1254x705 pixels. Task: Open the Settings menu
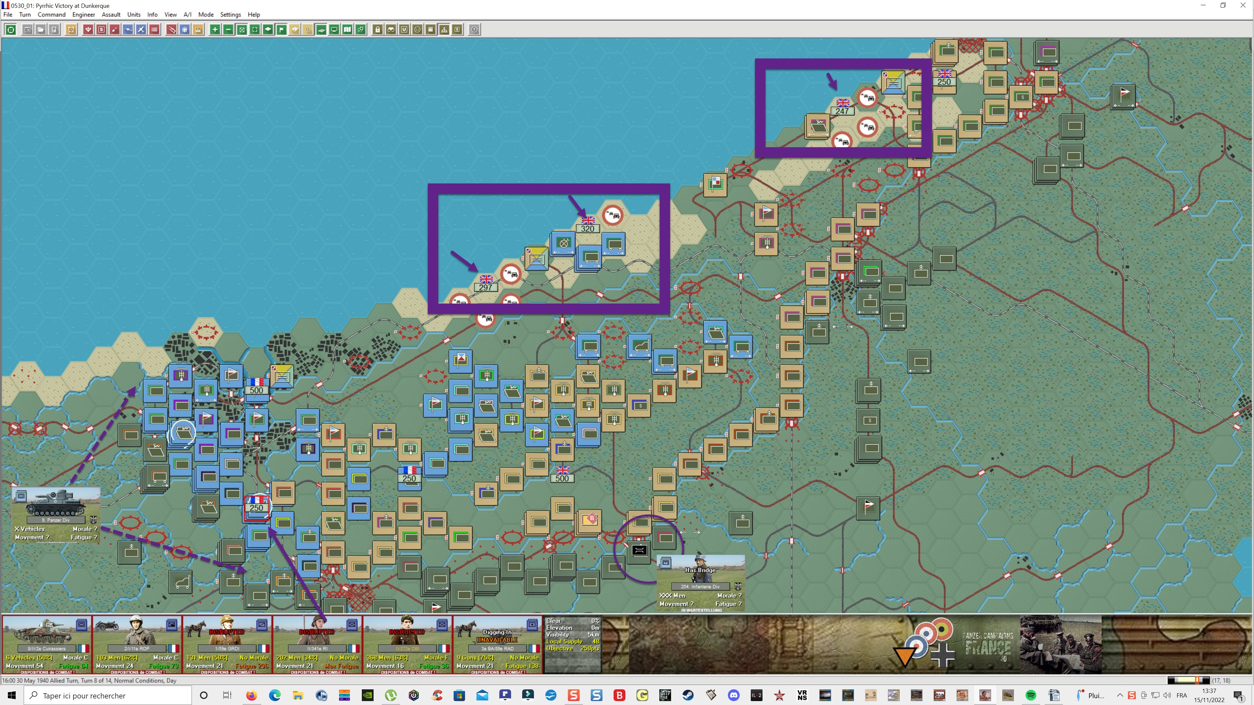230,15
